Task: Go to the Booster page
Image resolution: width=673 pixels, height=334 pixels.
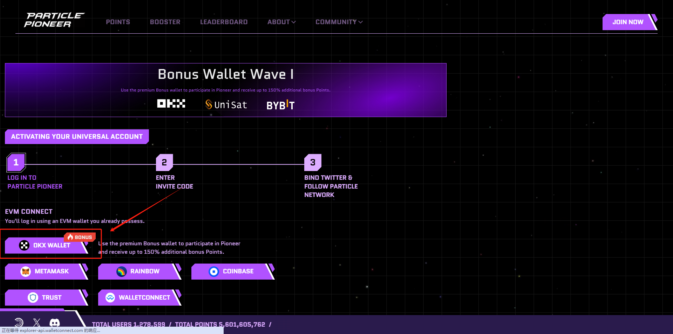Action: click(x=165, y=22)
